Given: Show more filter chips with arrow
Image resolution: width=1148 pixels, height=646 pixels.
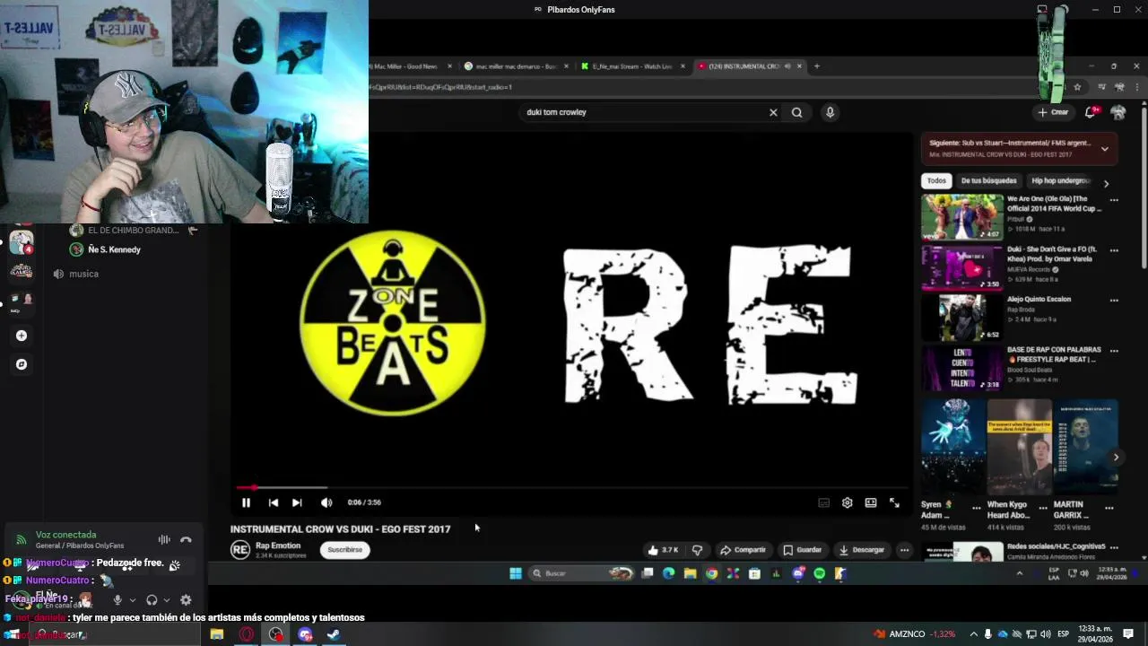Looking at the screenshot, I should [1106, 183].
